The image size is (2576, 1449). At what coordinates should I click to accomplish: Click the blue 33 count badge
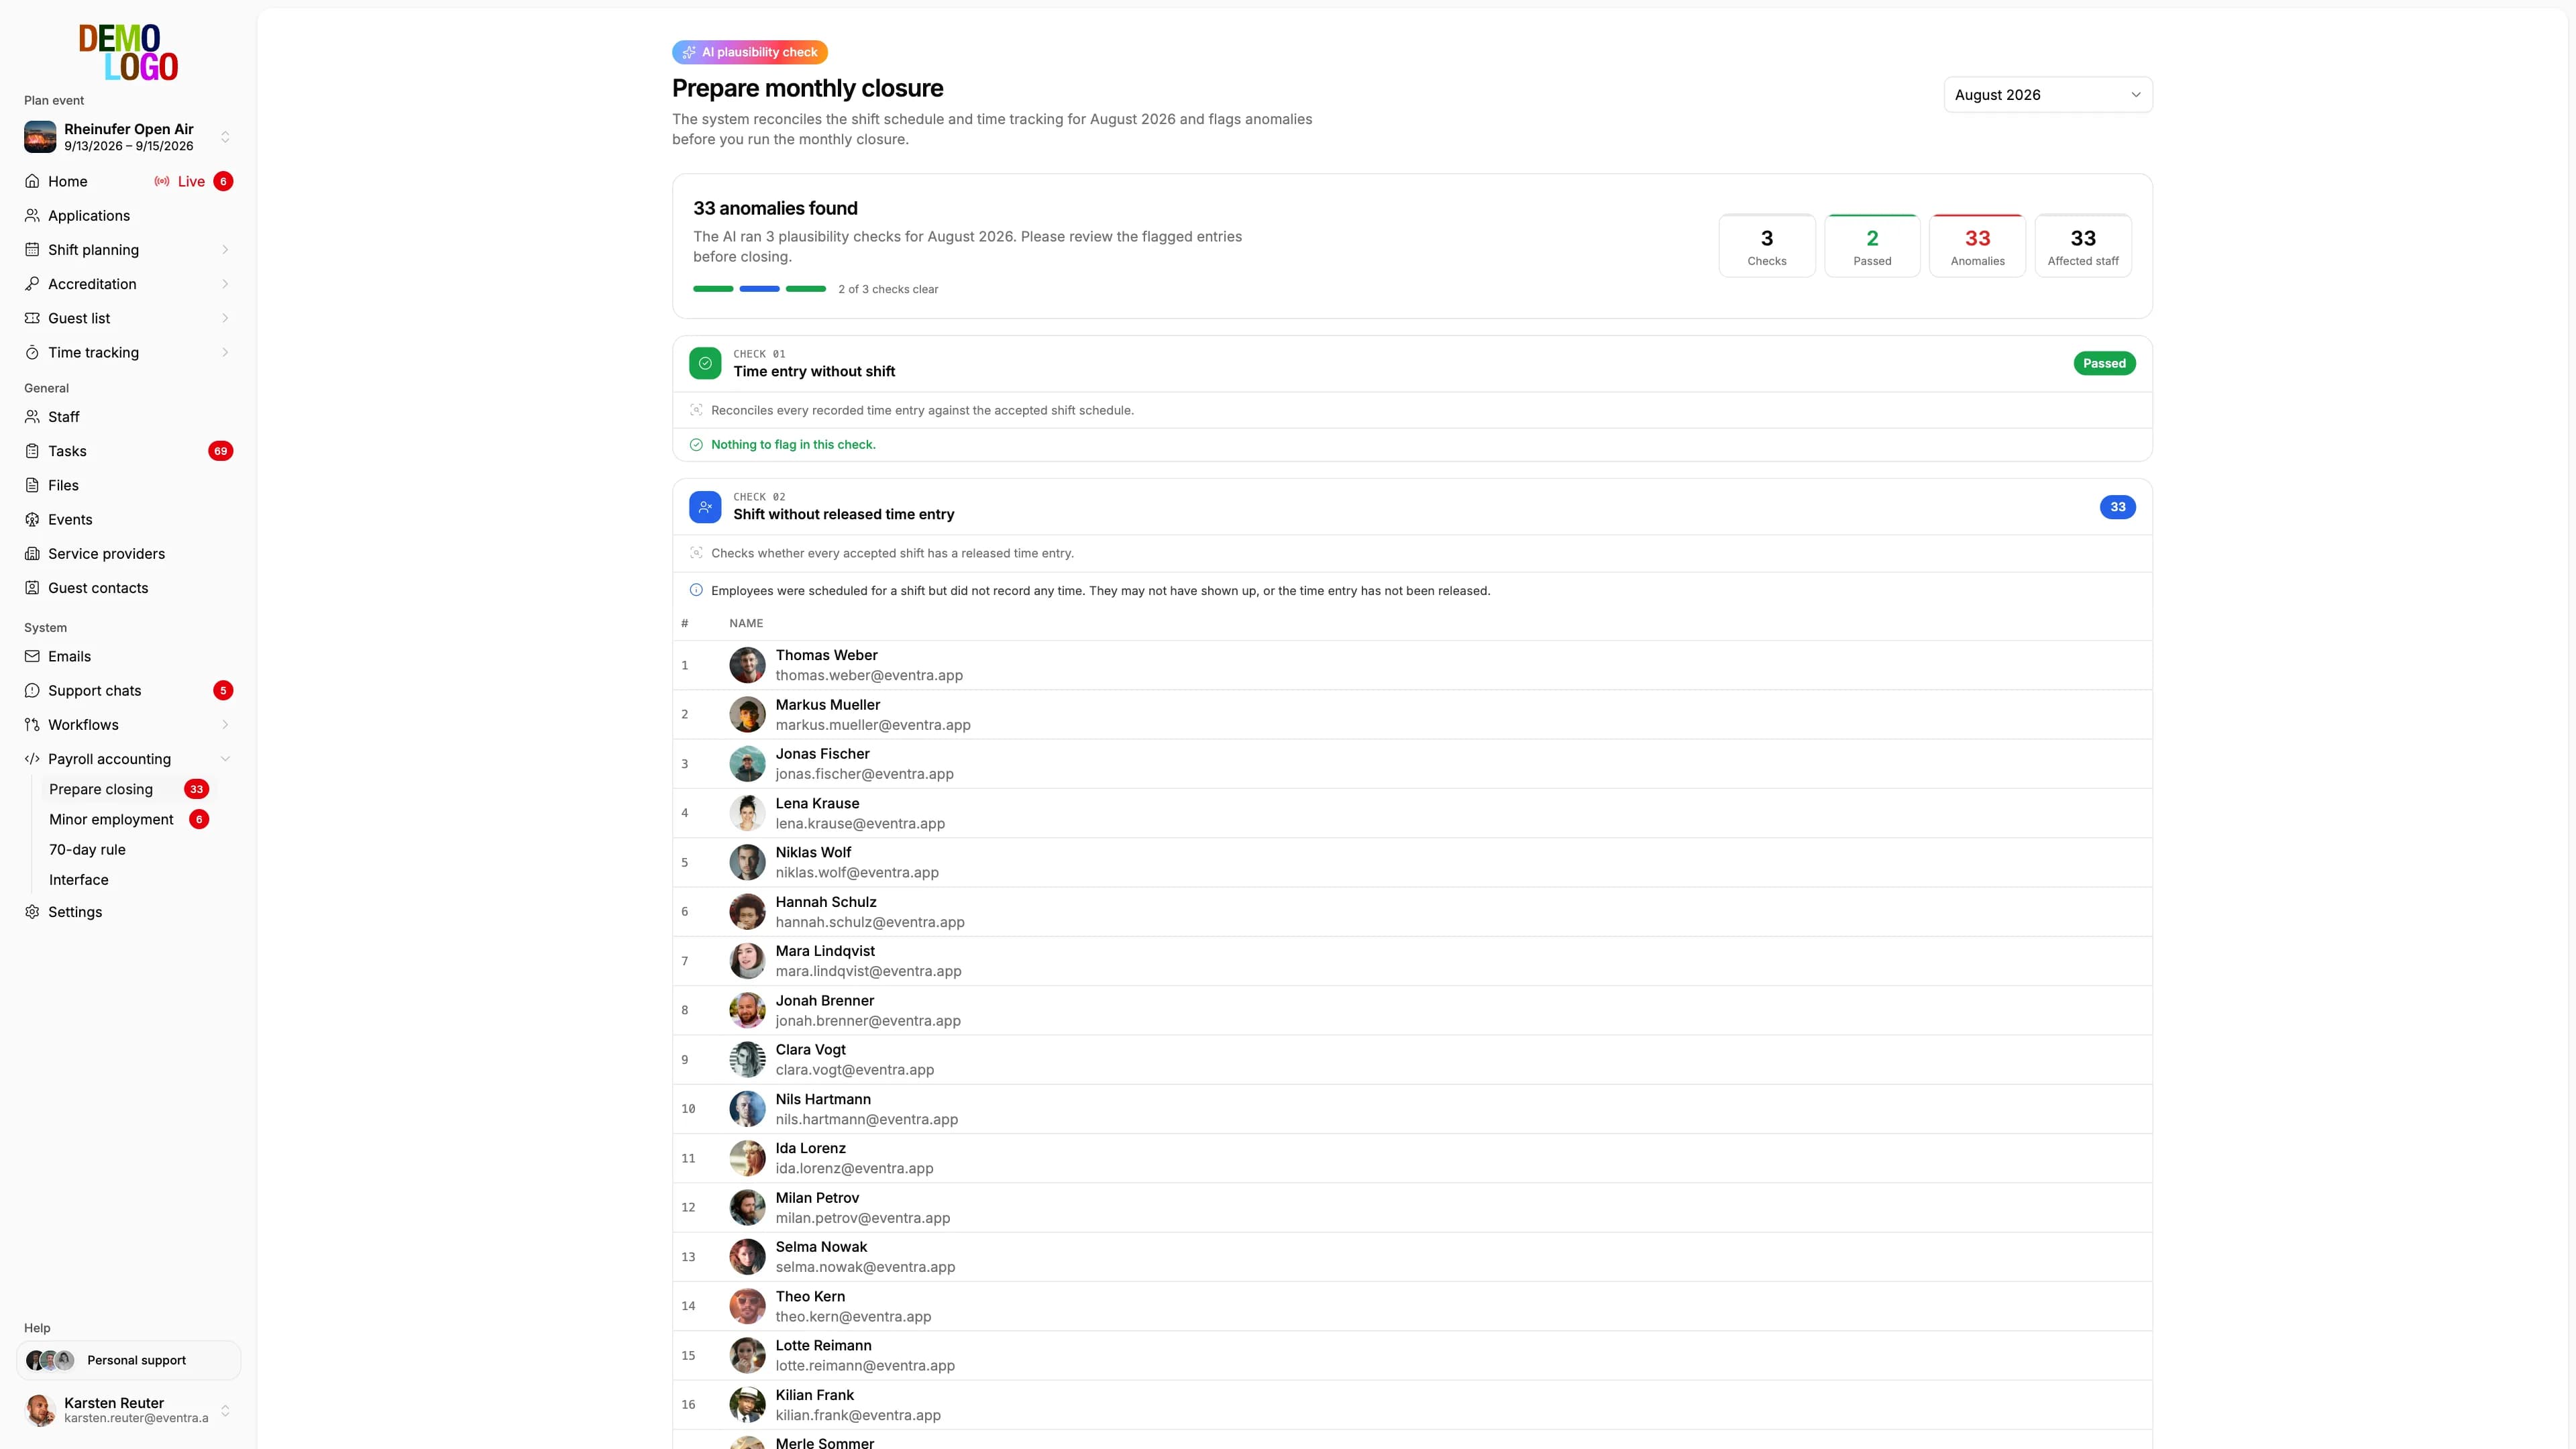click(2117, 507)
